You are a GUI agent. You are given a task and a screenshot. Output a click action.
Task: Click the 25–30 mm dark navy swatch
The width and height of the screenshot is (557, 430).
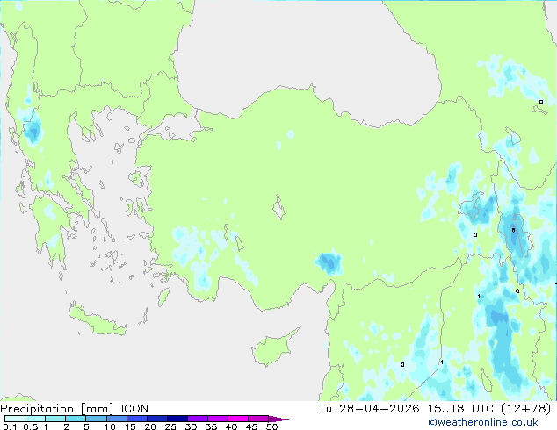click(177, 419)
